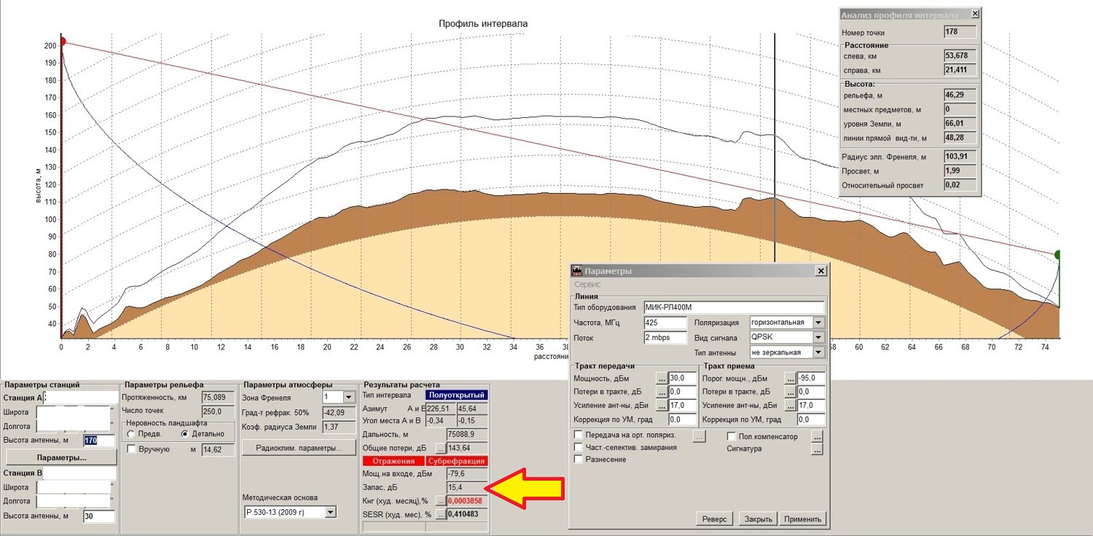Close the Анализ профиля интервала window
1093x536 pixels.
click(974, 14)
